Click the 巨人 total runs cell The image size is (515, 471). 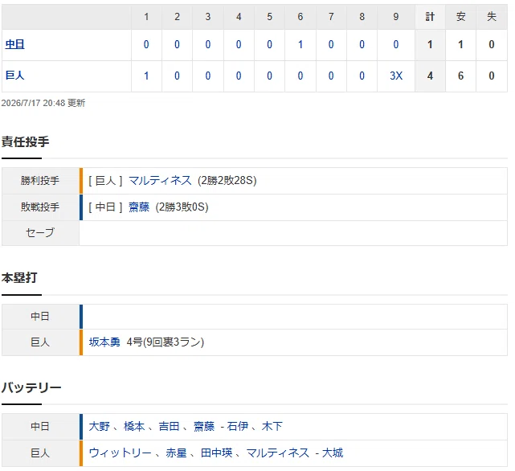click(x=430, y=76)
